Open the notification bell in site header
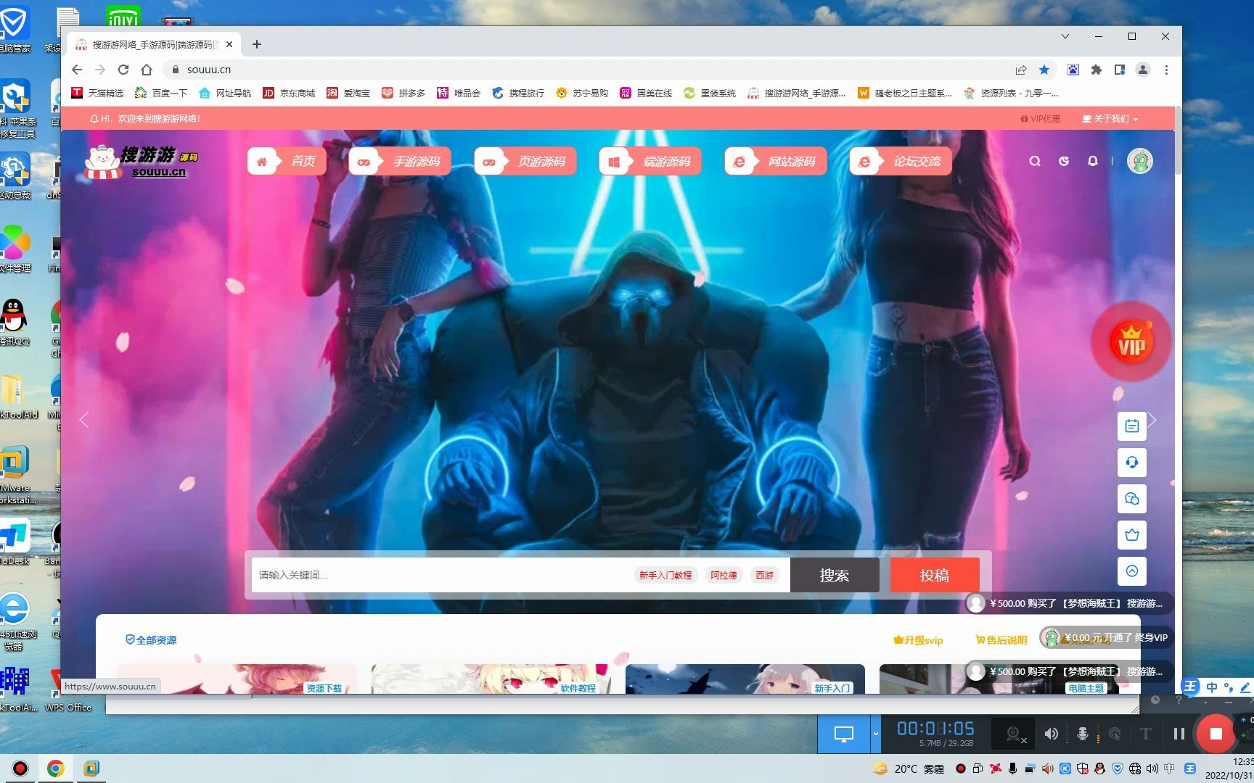 point(1093,161)
